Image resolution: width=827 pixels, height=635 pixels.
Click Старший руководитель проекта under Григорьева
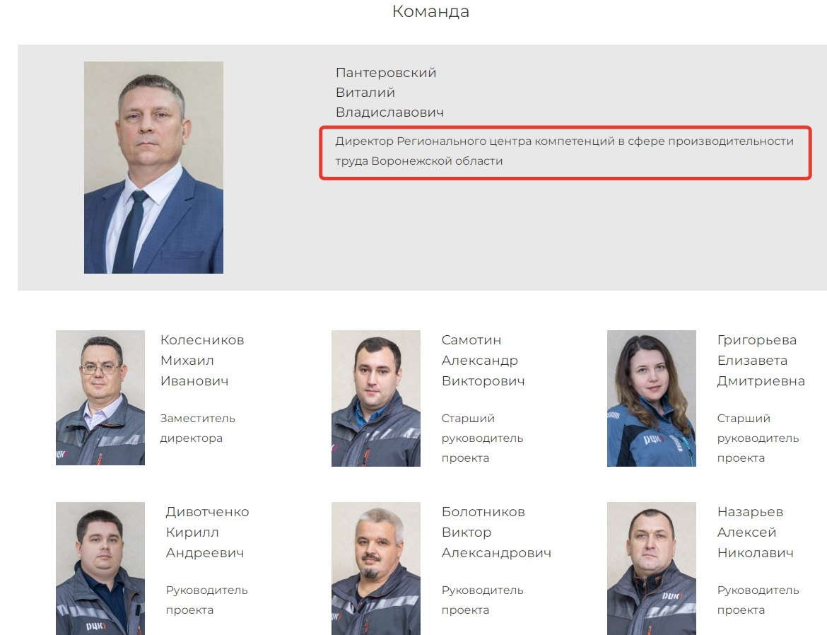tap(758, 438)
